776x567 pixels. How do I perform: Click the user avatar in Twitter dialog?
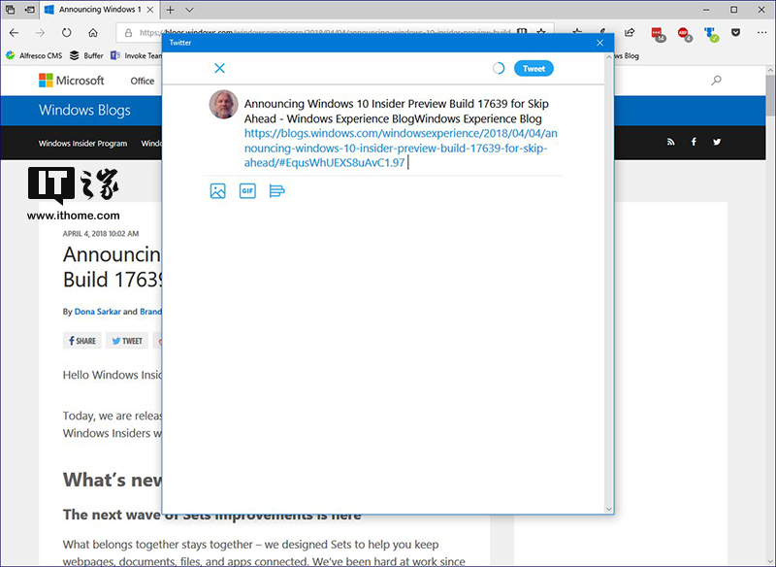coord(224,105)
